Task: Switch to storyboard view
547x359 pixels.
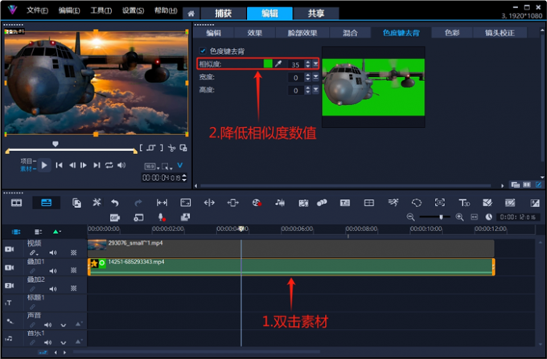Action: [15, 202]
